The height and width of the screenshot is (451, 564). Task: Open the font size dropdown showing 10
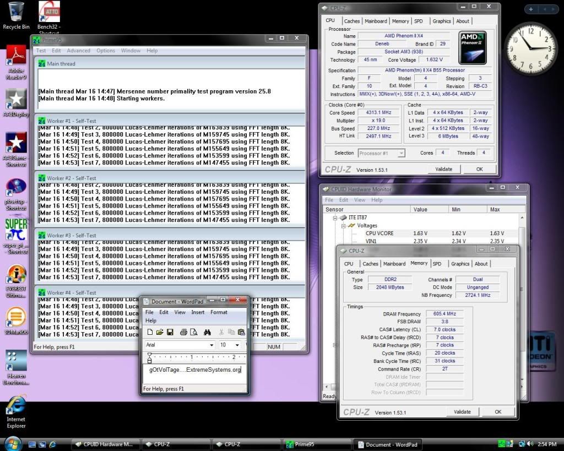pyautogui.click(x=237, y=345)
